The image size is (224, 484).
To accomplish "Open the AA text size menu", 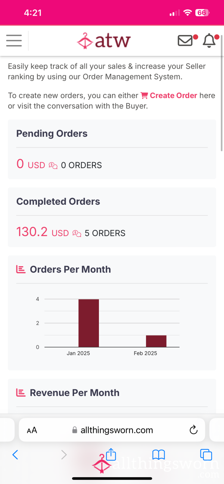I will point(32,430).
